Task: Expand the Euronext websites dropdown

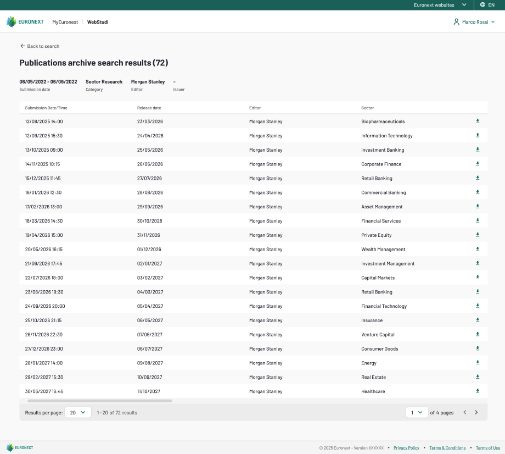Action: tap(440, 5)
